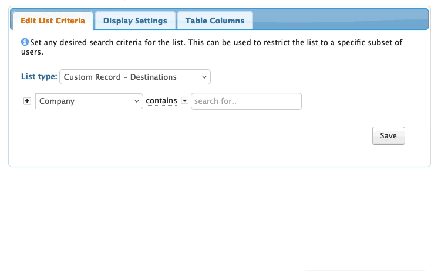Click the chevron of the Company combo box

point(136,101)
